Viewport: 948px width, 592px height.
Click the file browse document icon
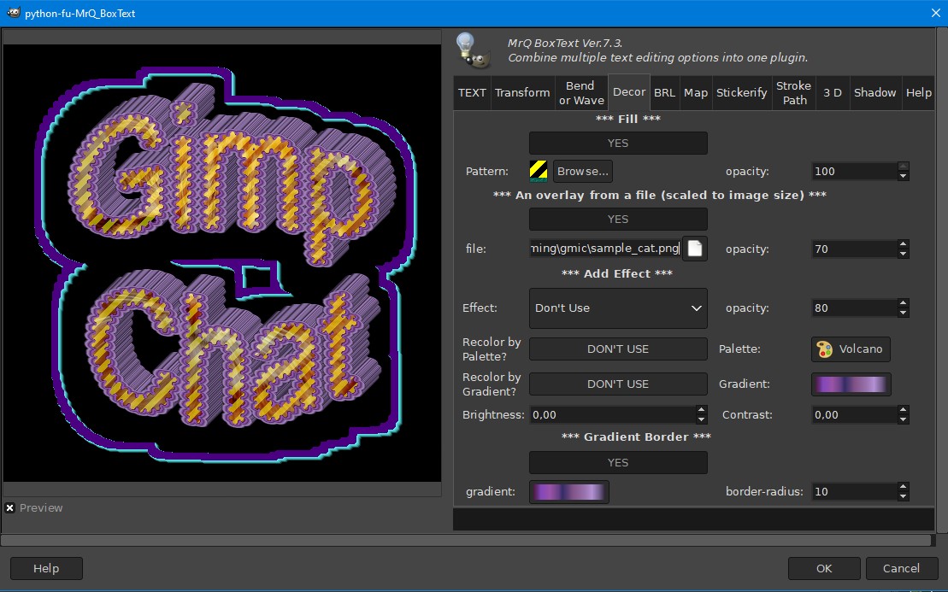point(695,249)
